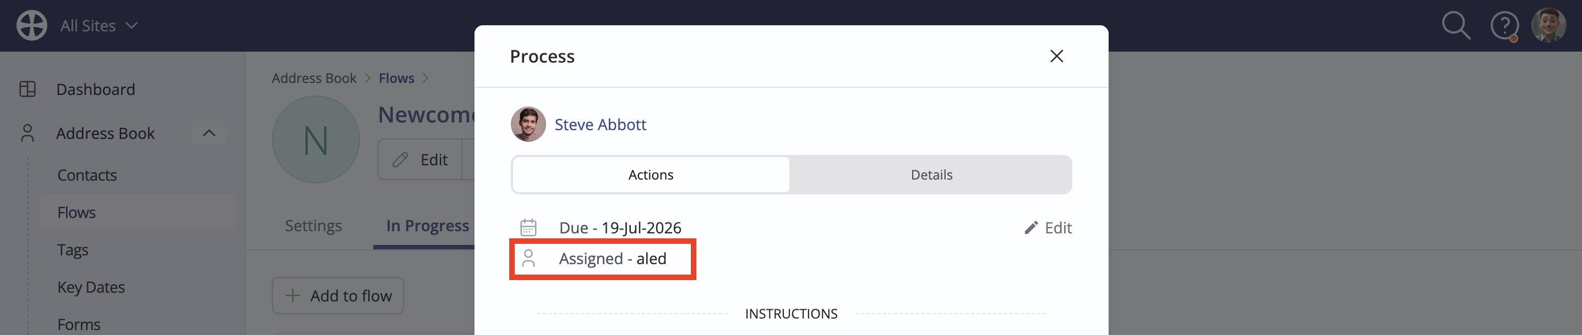The width and height of the screenshot is (1582, 335).
Task: Click the calendar icon beside due date
Action: coord(528,227)
